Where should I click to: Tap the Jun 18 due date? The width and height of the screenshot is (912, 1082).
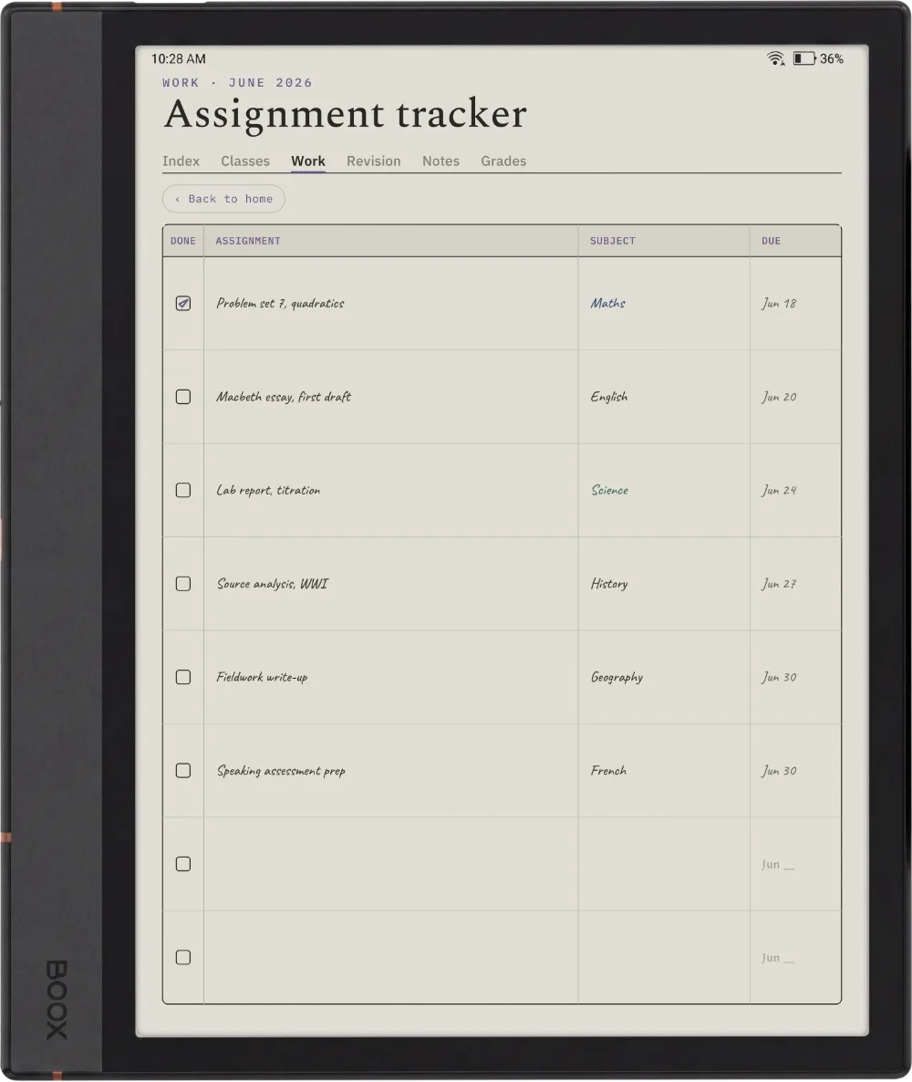point(779,303)
